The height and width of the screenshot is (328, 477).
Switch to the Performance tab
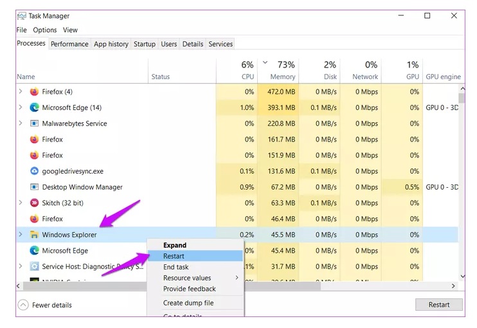(x=69, y=44)
